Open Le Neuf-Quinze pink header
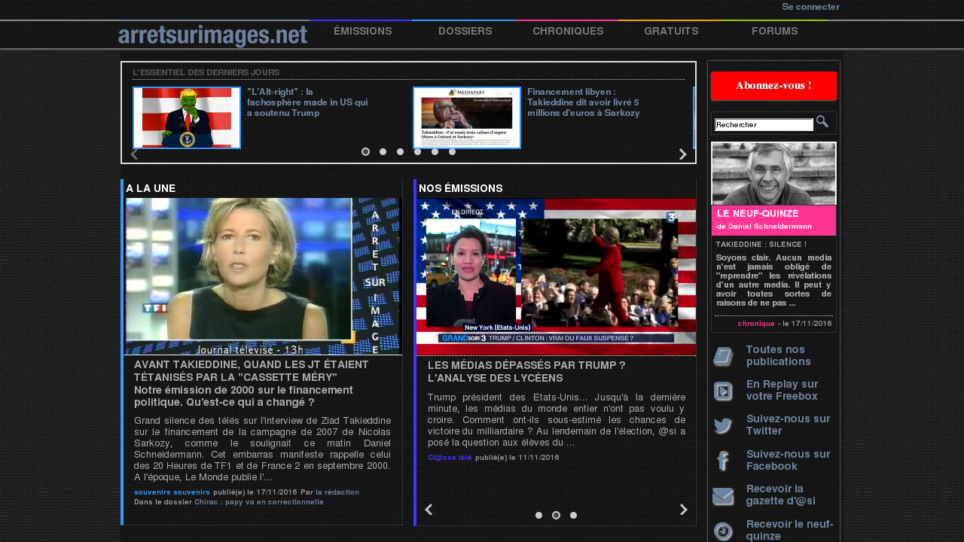This screenshot has width=964, height=542. [773, 220]
